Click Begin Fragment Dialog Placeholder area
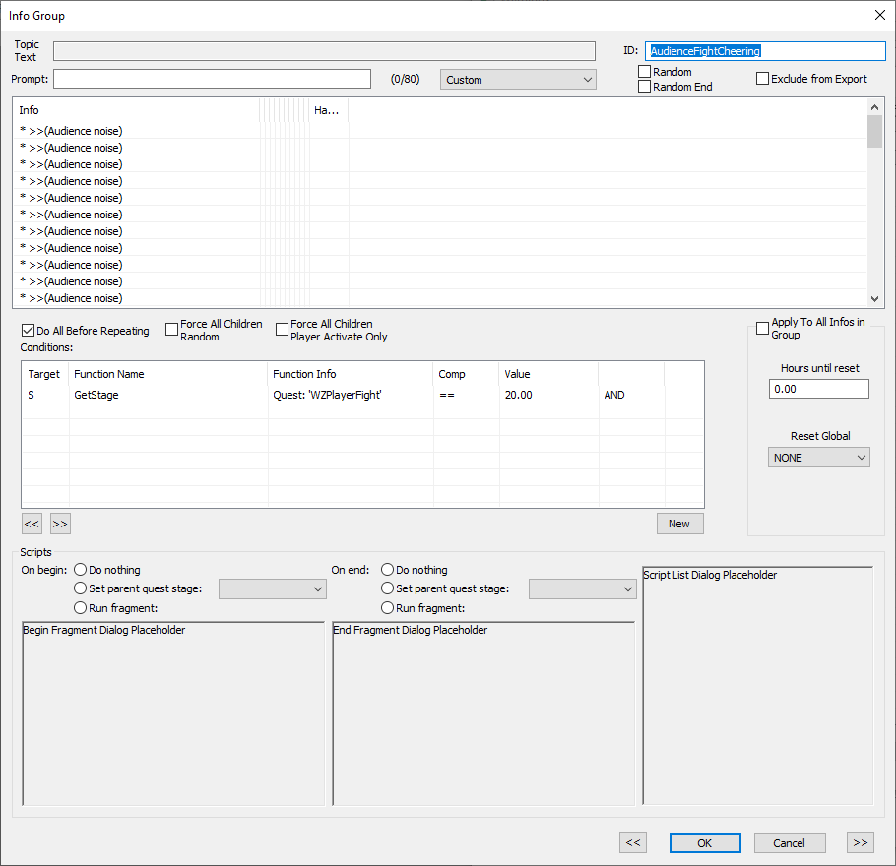The height and width of the screenshot is (866, 896). 173,713
